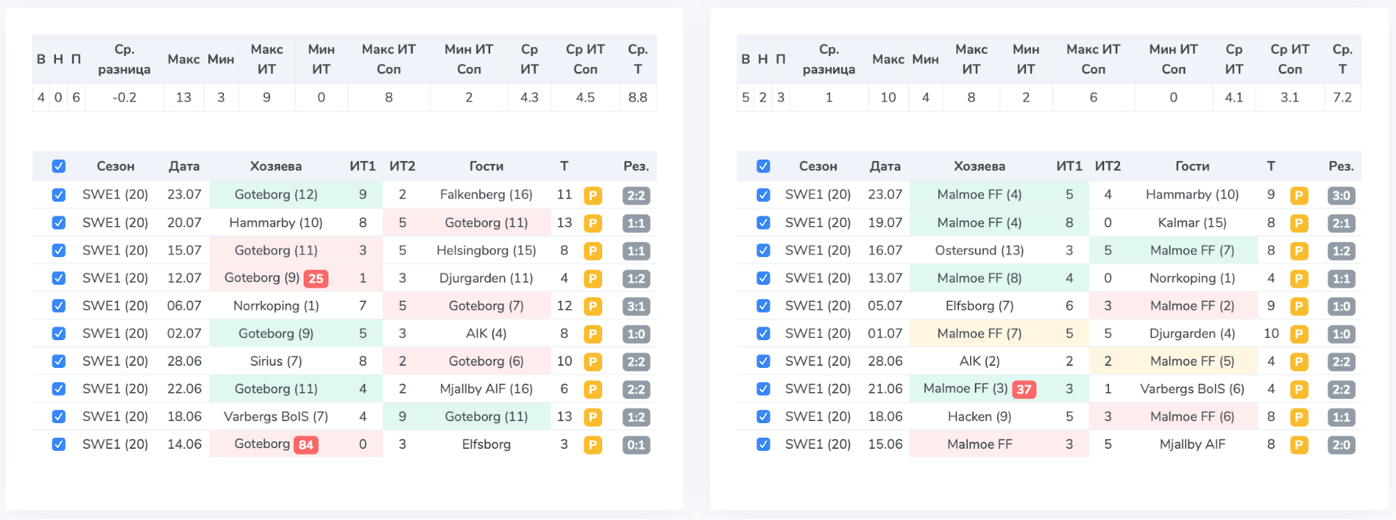Uncheck the Goteborg 20.07 match row
The image size is (1396, 520).
tap(59, 223)
